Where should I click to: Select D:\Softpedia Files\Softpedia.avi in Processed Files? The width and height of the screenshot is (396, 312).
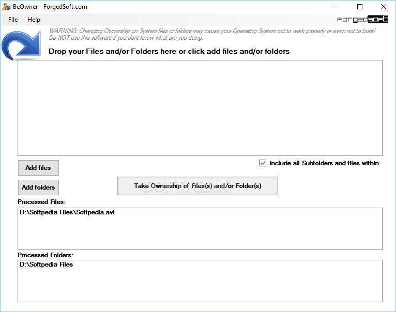[x=67, y=212]
